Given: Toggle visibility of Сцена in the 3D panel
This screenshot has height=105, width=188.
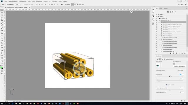Looking at the screenshot, I should coord(156,16).
